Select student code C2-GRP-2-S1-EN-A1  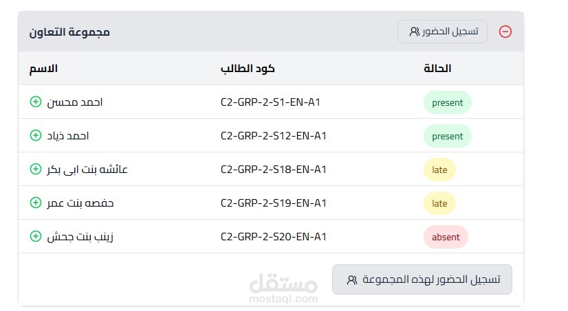coord(270,102)
